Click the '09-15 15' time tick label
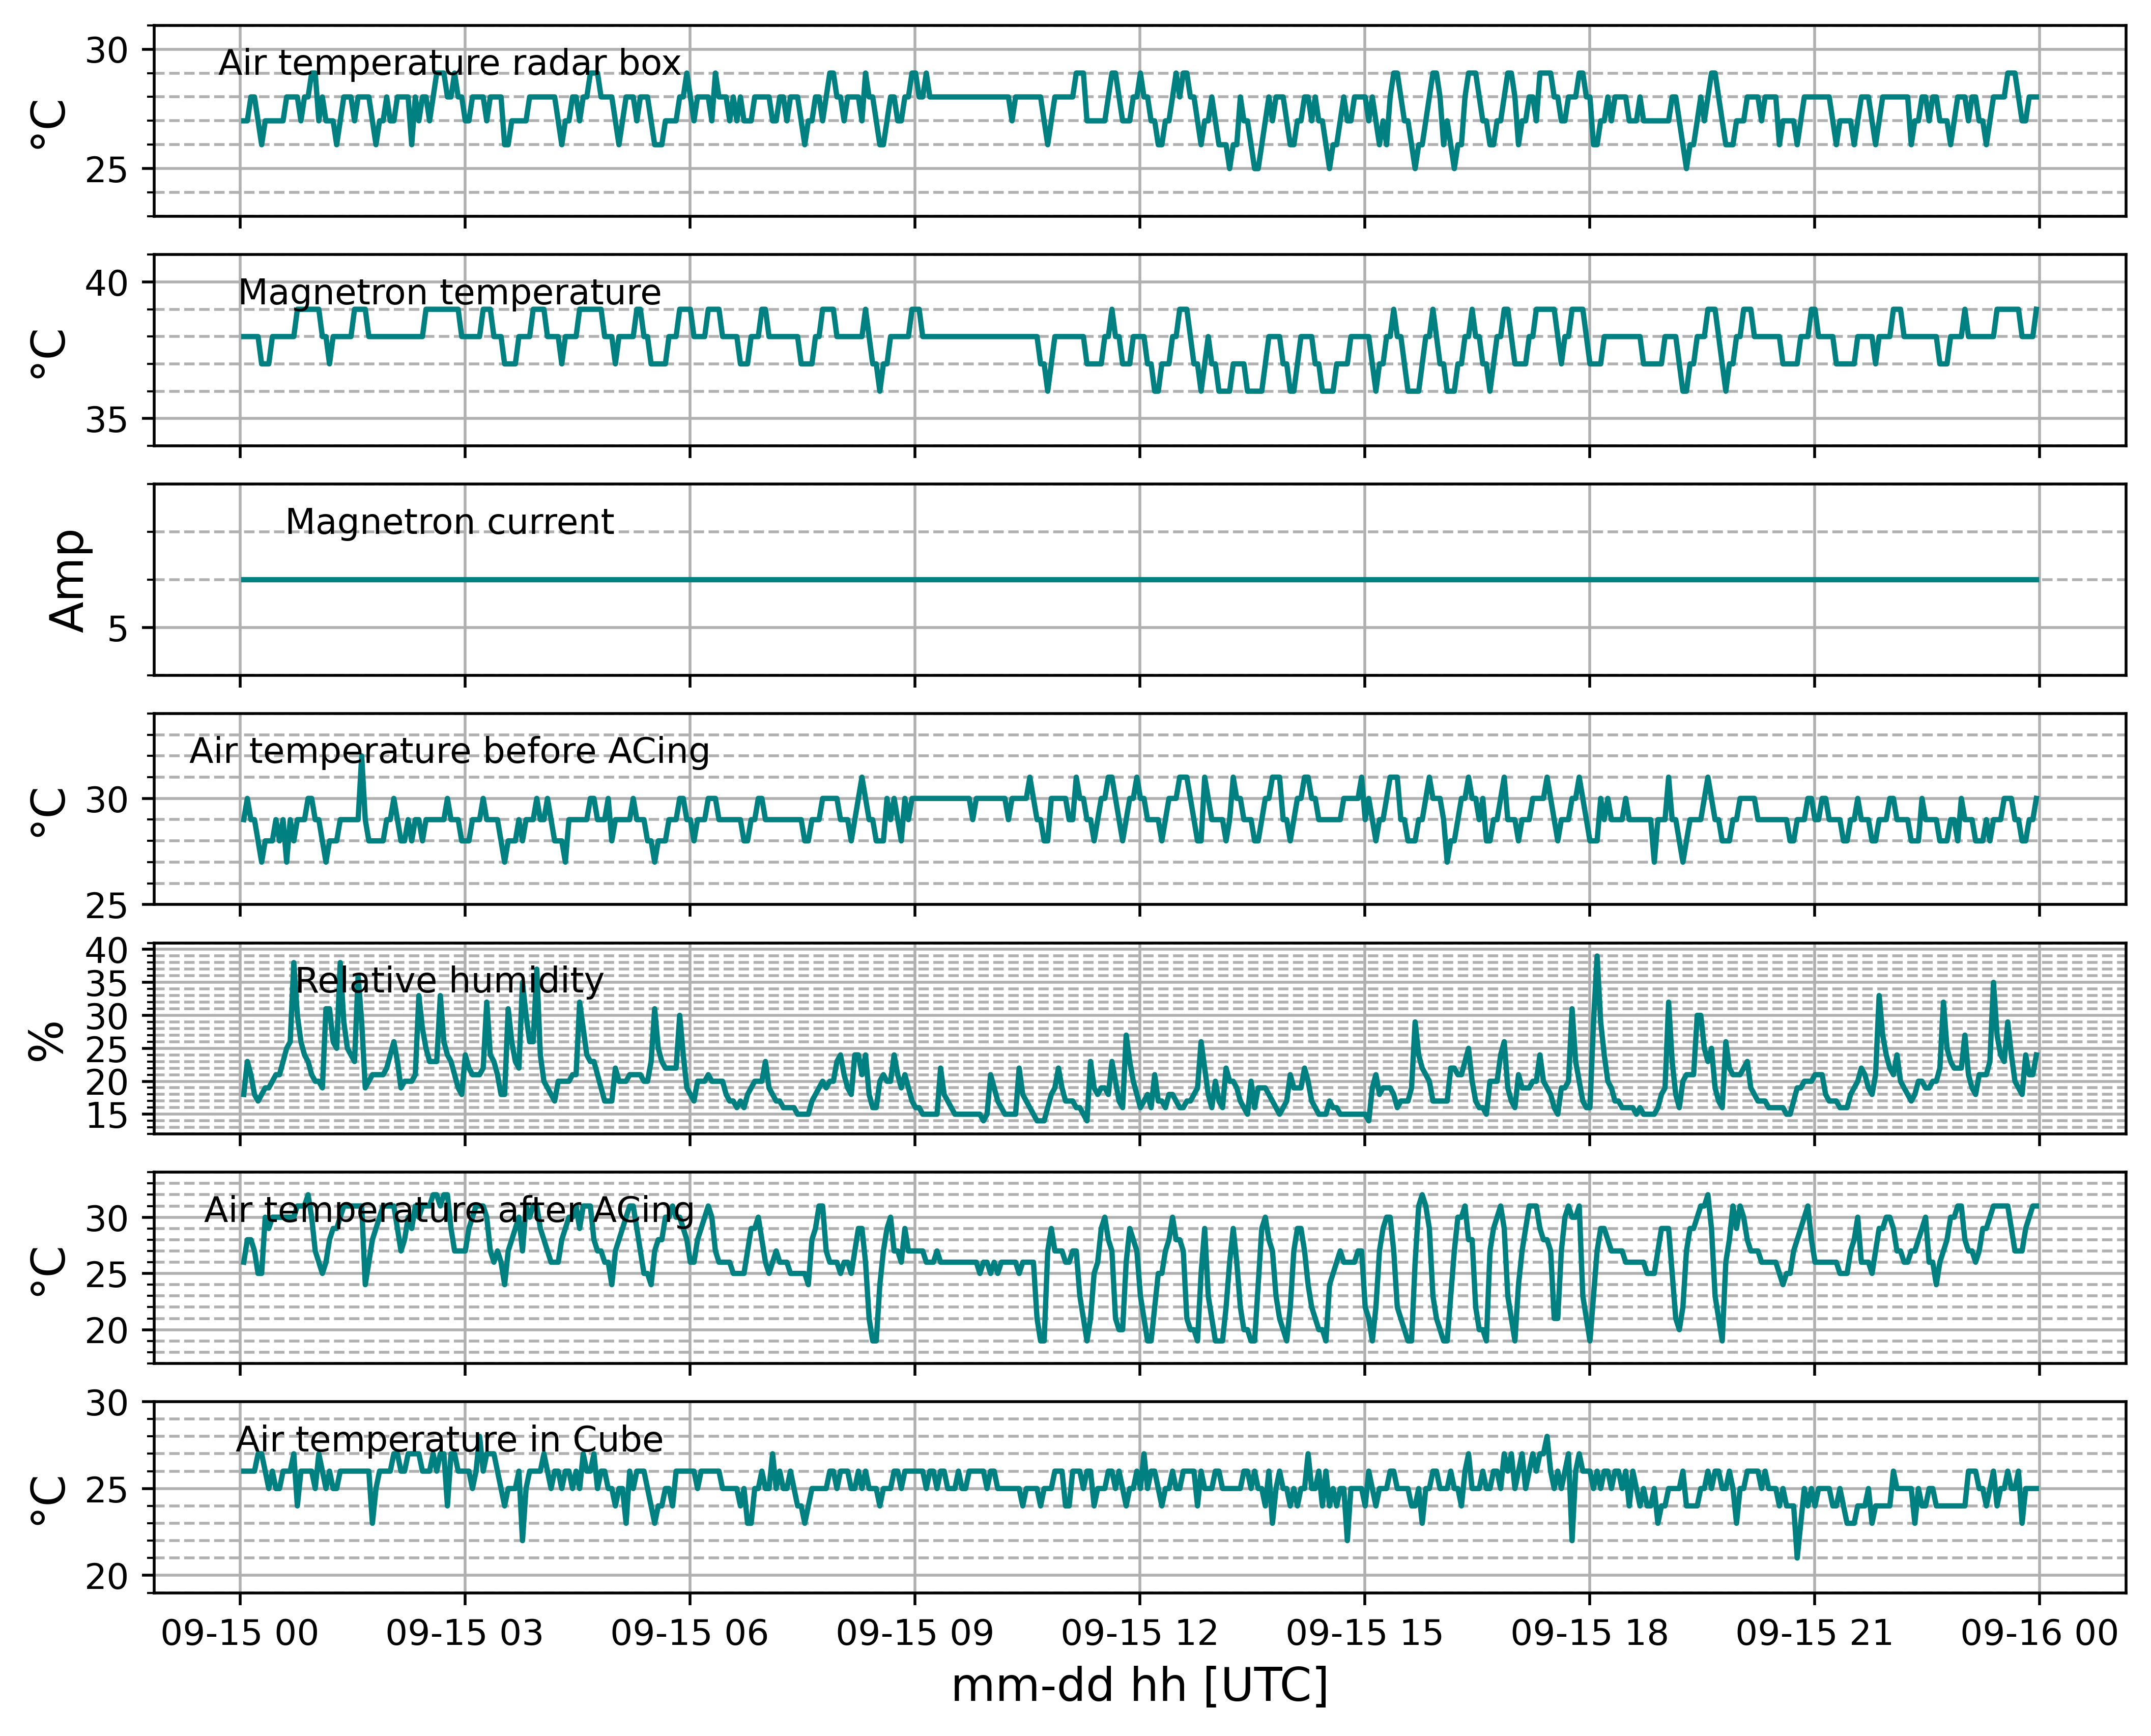The width and height of the screenshot is (2151, 1736). [x=1364, y=1633]
